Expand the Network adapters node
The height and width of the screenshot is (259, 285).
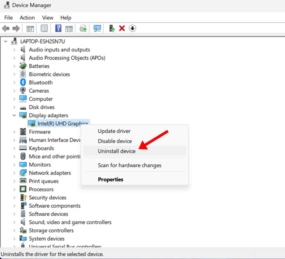click(14, 173)
